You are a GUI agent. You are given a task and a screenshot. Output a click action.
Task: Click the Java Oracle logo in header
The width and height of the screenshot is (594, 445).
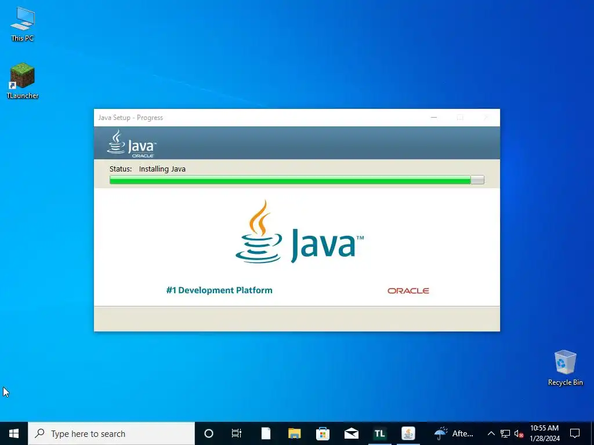(x=132, y=144)
